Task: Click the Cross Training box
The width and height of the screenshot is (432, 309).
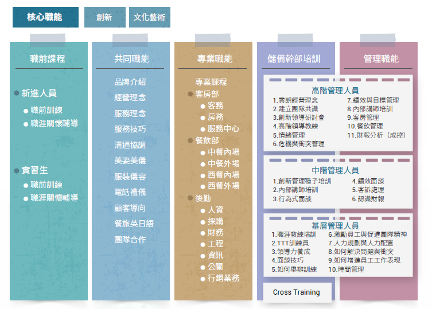Action: click(x=297, y=292)
